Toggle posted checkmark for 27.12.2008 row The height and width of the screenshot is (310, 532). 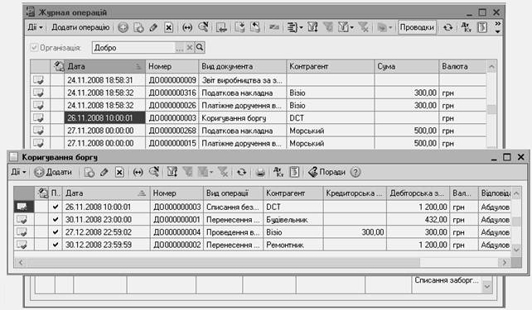[56, 232]
